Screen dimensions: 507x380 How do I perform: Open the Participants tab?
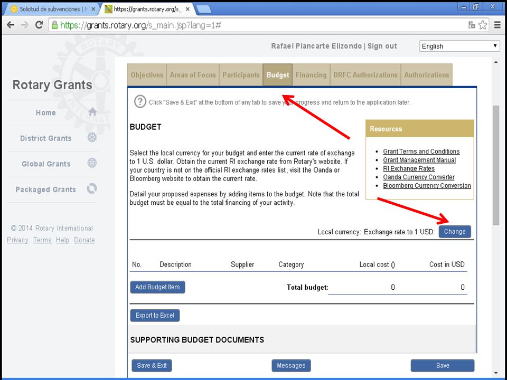pyautogui.click(x=241, y=75)
